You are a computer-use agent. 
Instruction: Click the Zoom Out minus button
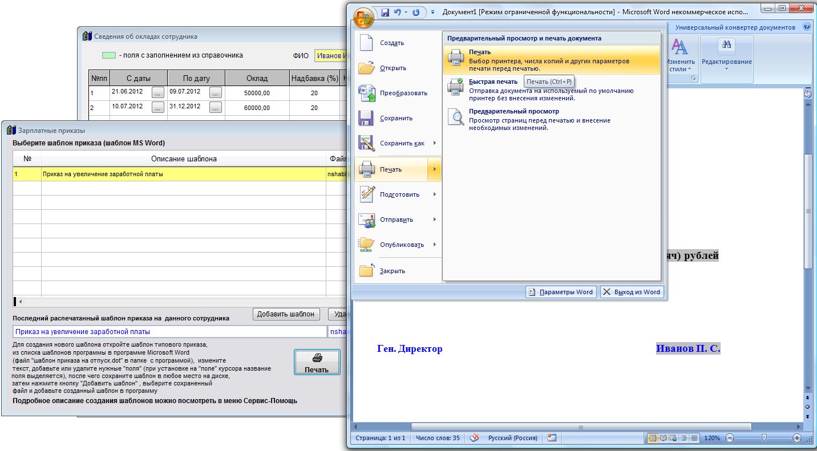click(729, 438)
